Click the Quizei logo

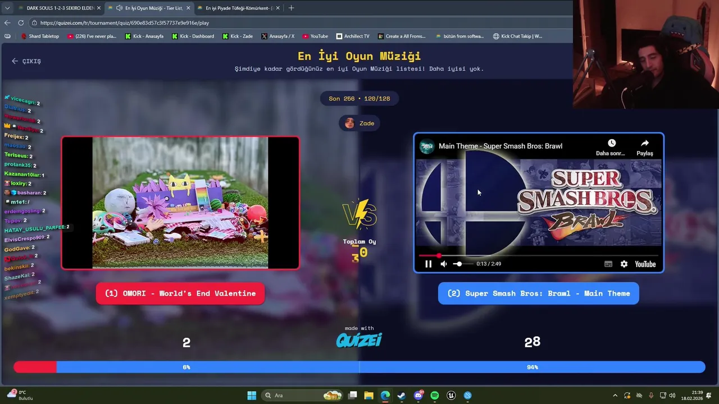[x=359, y=340]
